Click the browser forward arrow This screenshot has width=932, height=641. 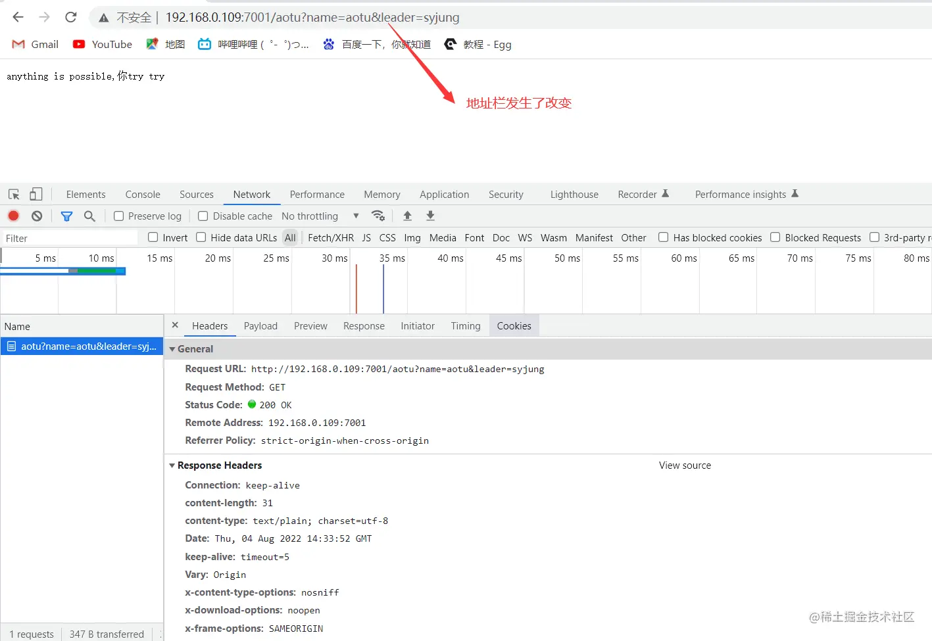pos(44,17)
